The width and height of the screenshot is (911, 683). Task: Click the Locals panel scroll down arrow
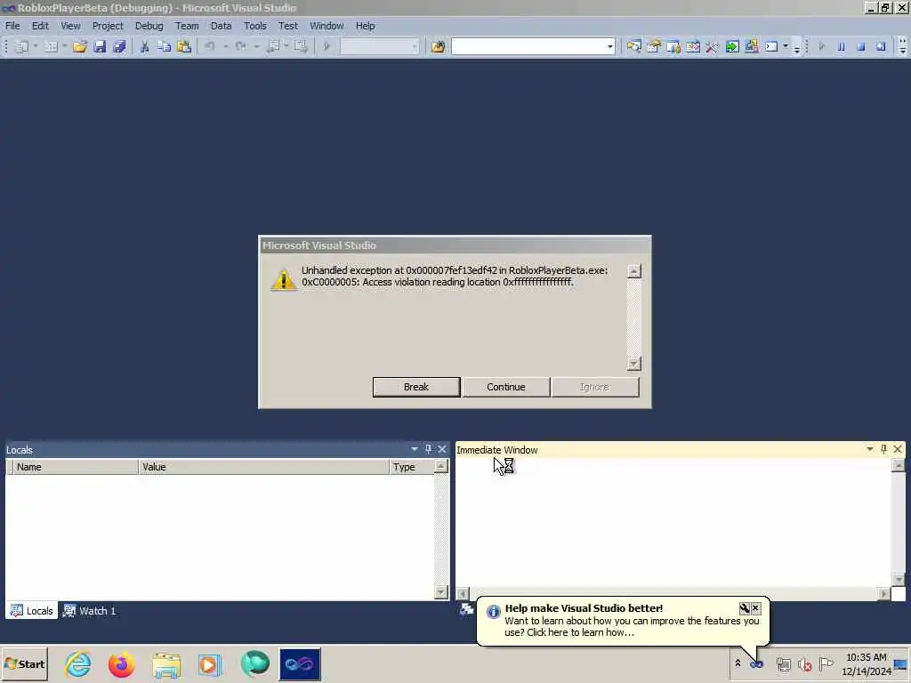pos(441,591)
